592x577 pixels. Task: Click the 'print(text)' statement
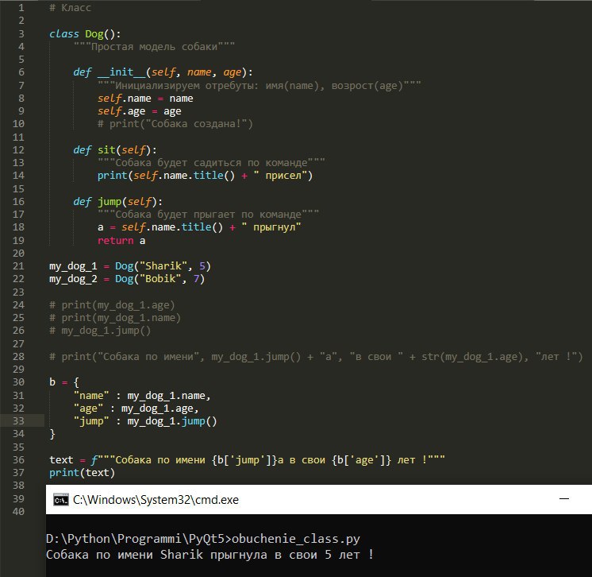82,473
